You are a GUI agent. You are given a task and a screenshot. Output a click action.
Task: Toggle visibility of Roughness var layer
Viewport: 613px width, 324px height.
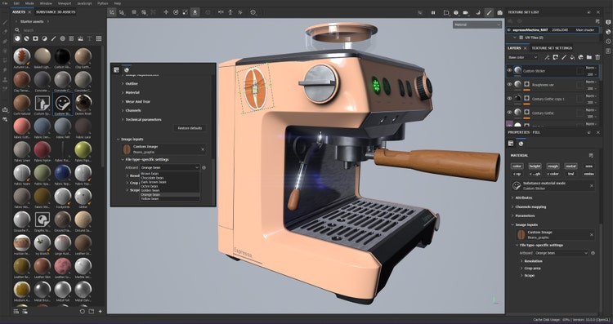pyautogui.click(x=509, y=84)
